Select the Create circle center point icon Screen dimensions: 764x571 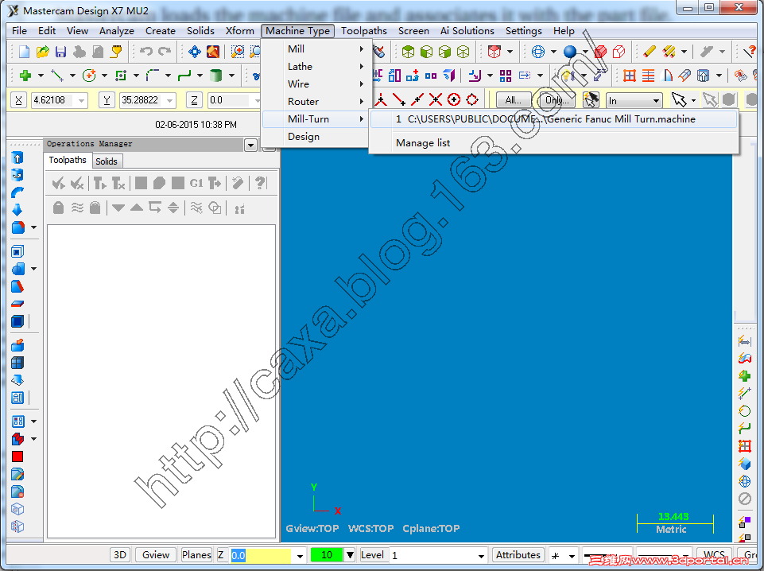pos(89,76)
